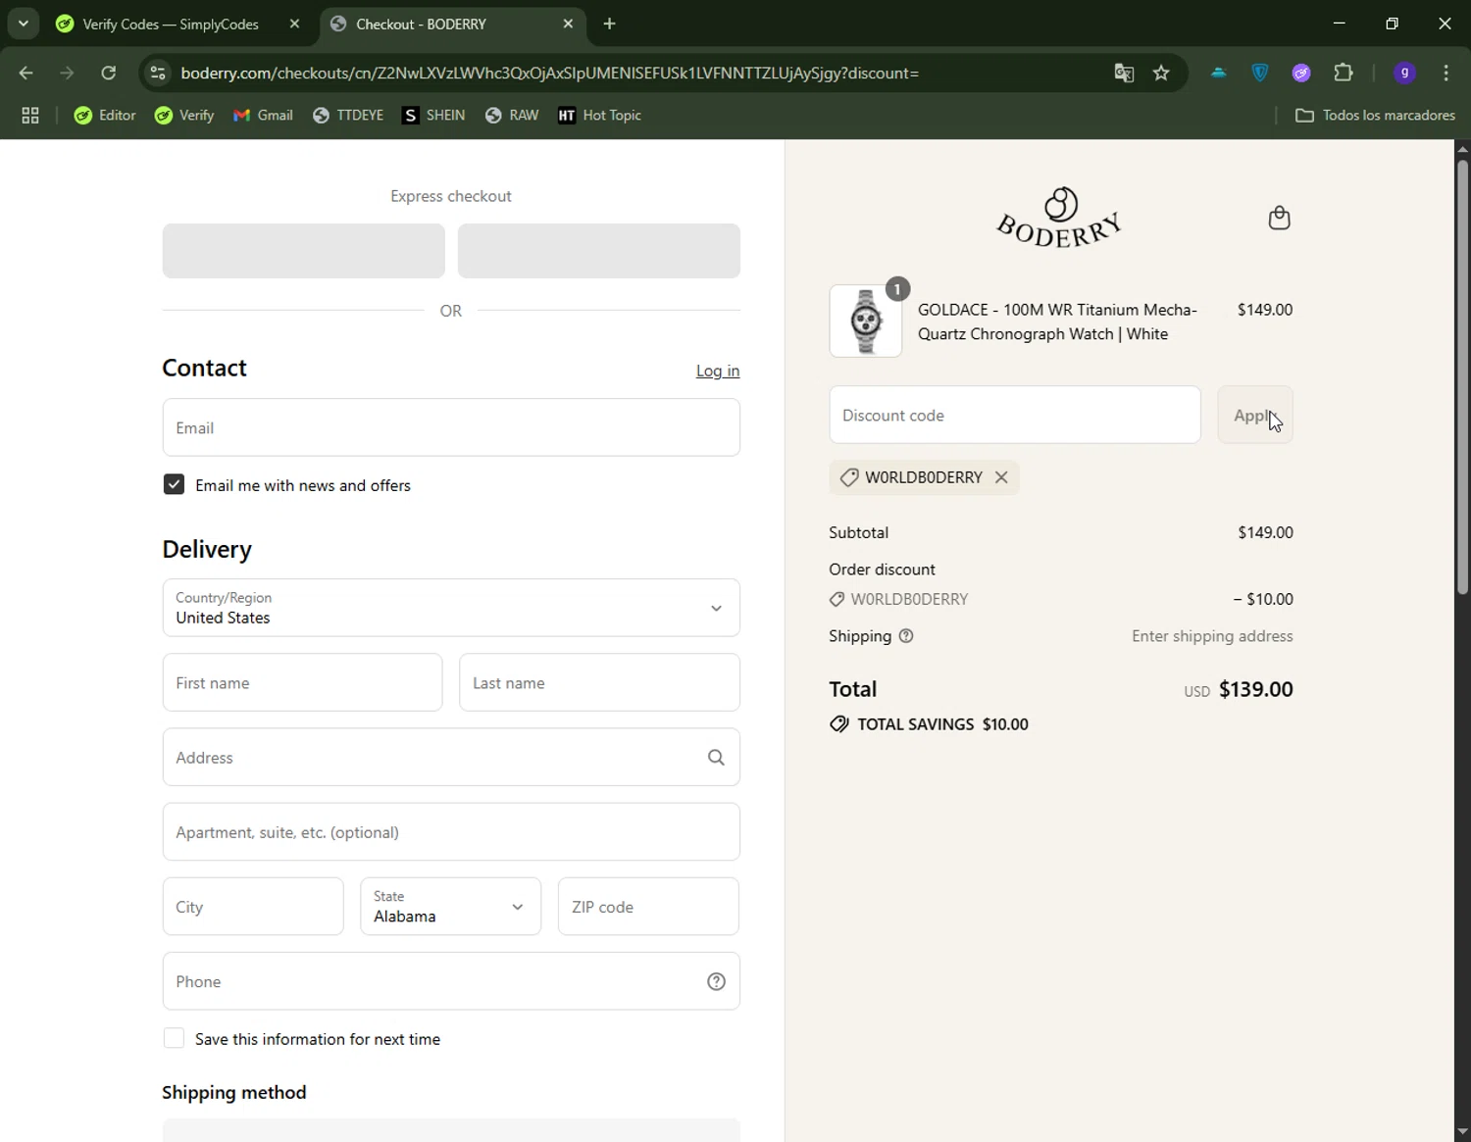The image size is (1471, 1142).
Task: Click the Log in link
Action: pyautogui.click(x=718, y=371)
